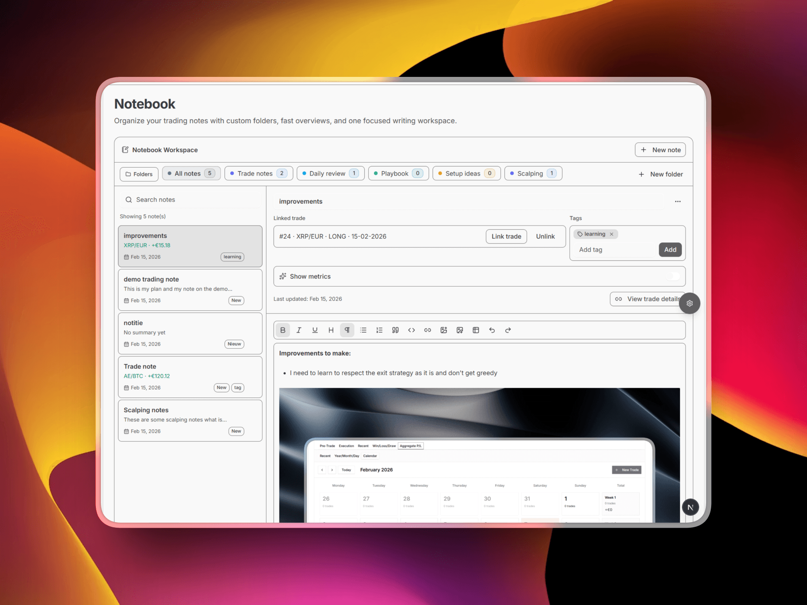Open the Folders dropdown

[139, 174]
